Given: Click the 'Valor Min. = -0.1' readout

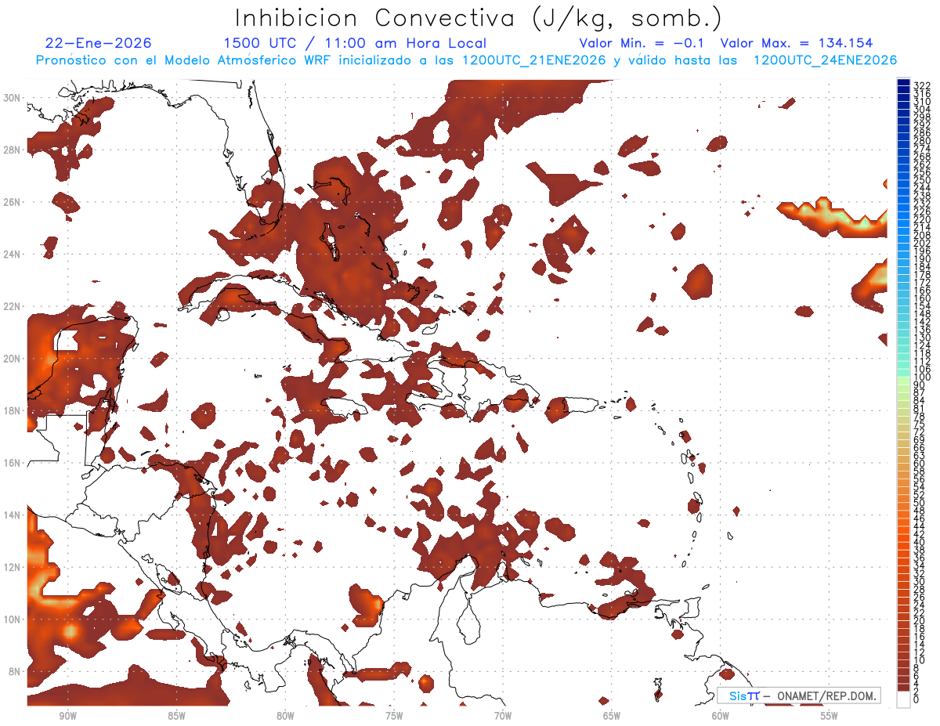Looking at the screenshot, I should coord(642,43).
